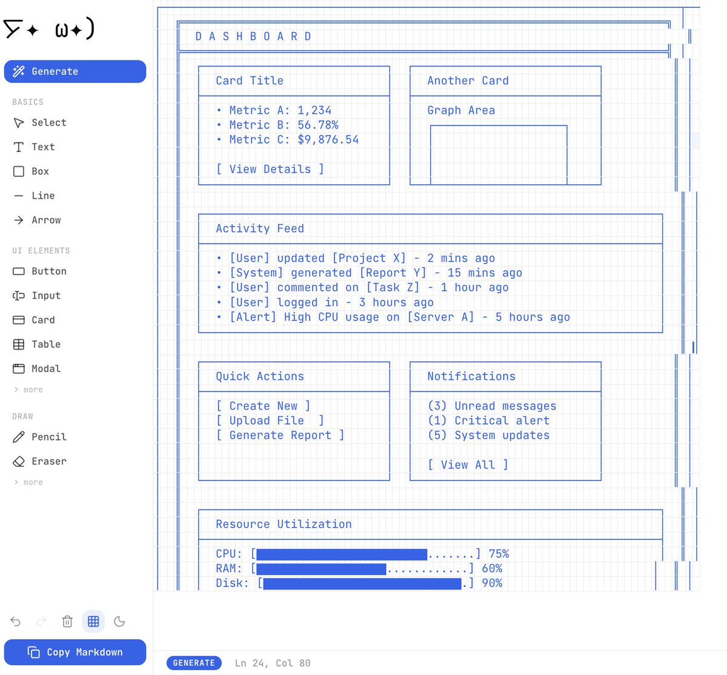Click [ Create New ] text
The image size is (727, 675).
264,406
